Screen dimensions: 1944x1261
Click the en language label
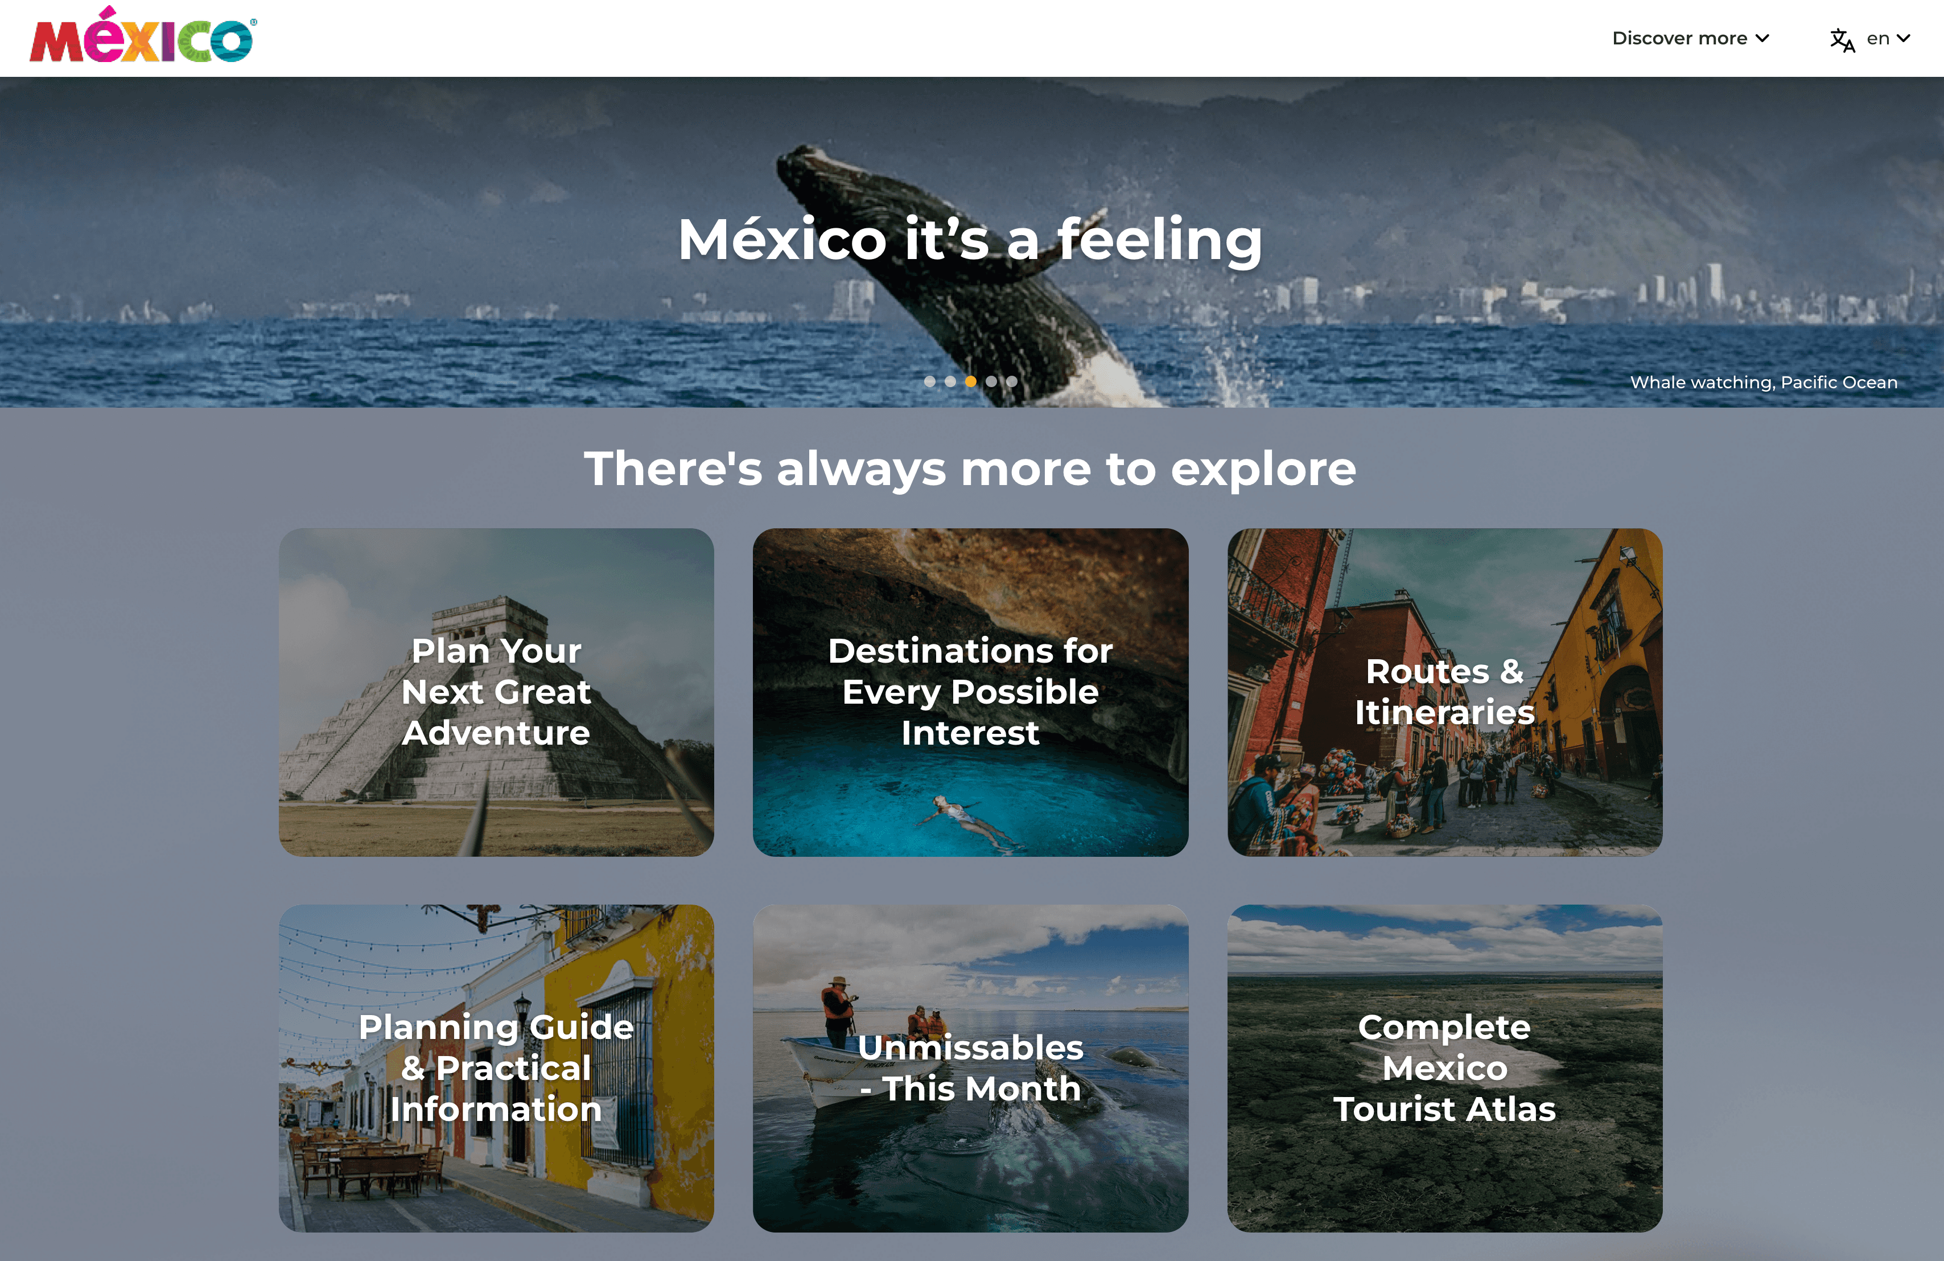[1878, 38]
